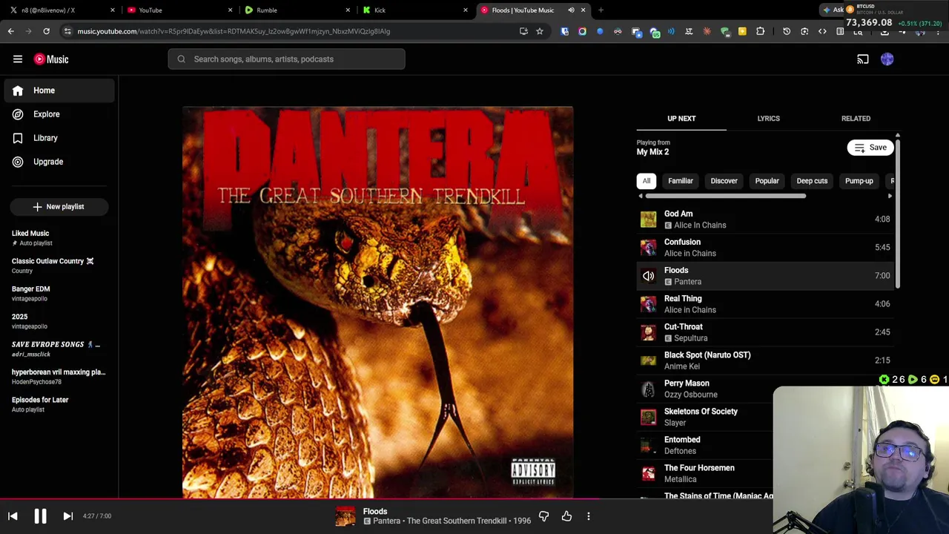
Task: Open the 2025 playlist
Action: point(59,321)
